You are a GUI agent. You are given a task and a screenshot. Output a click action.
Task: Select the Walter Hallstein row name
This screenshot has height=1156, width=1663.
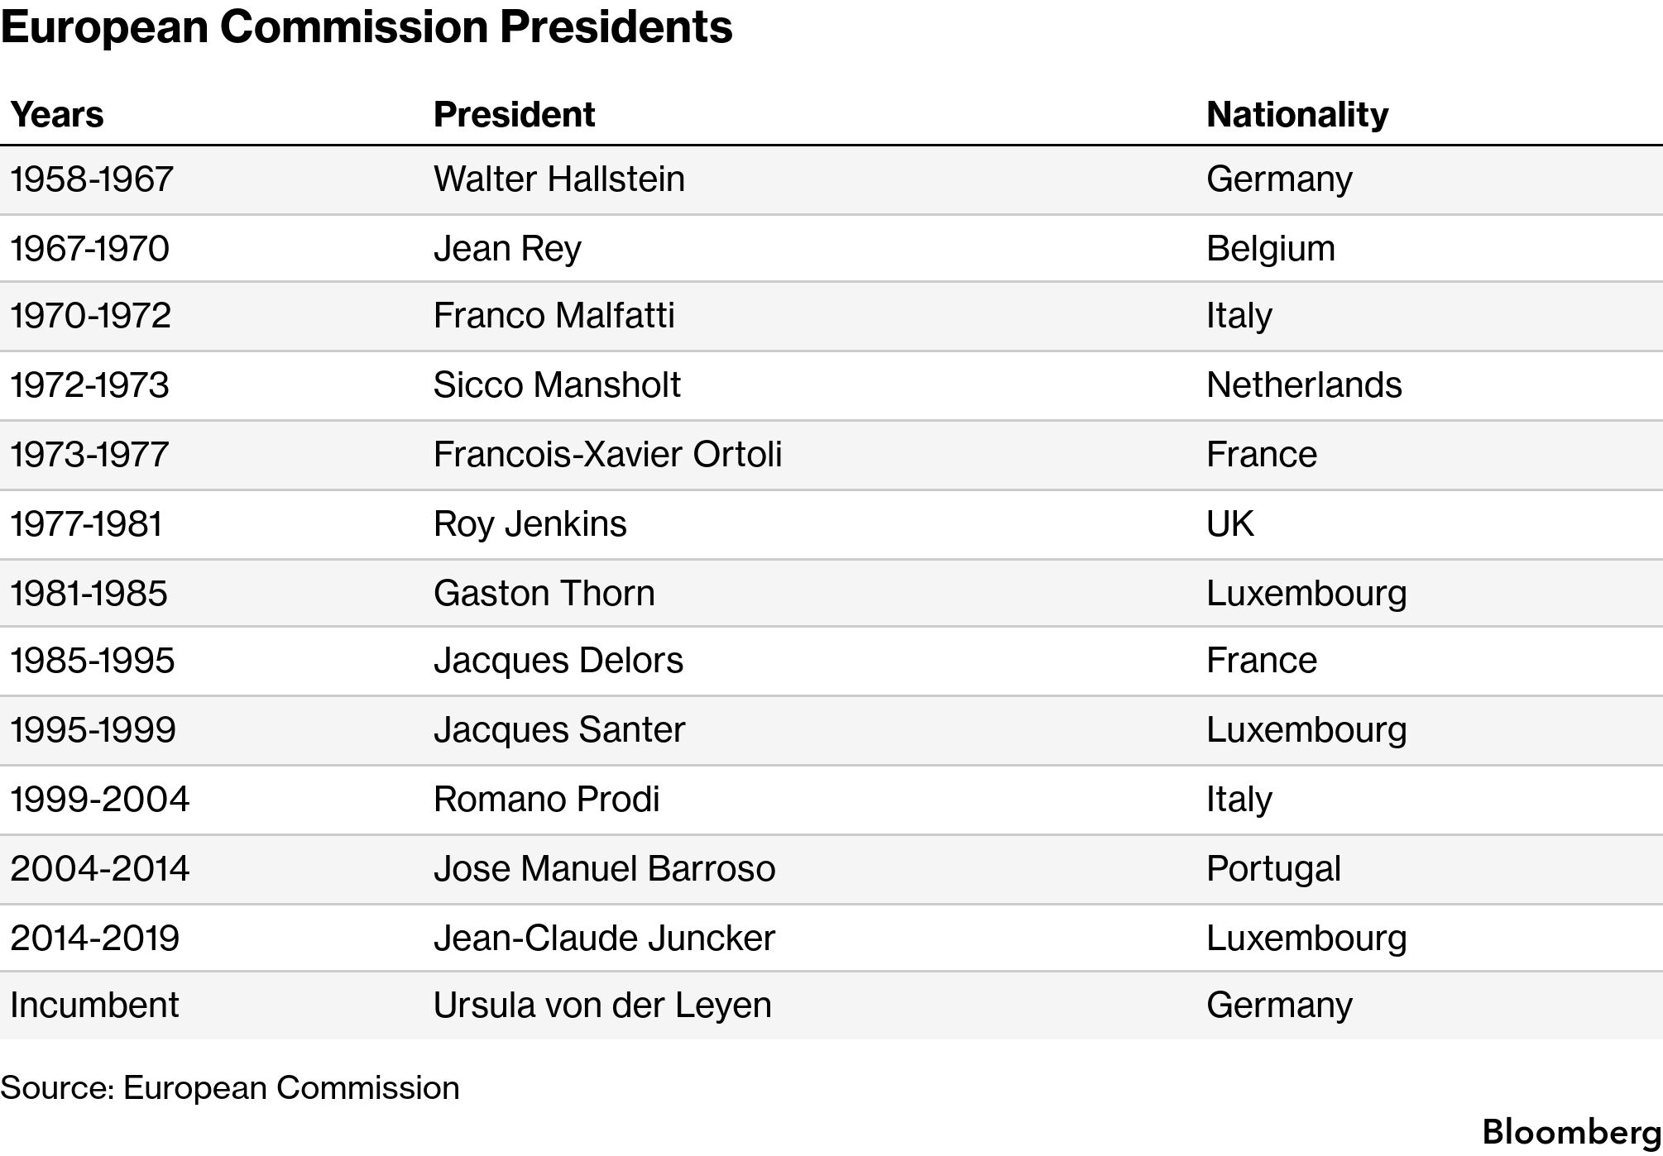coord(559,179)
